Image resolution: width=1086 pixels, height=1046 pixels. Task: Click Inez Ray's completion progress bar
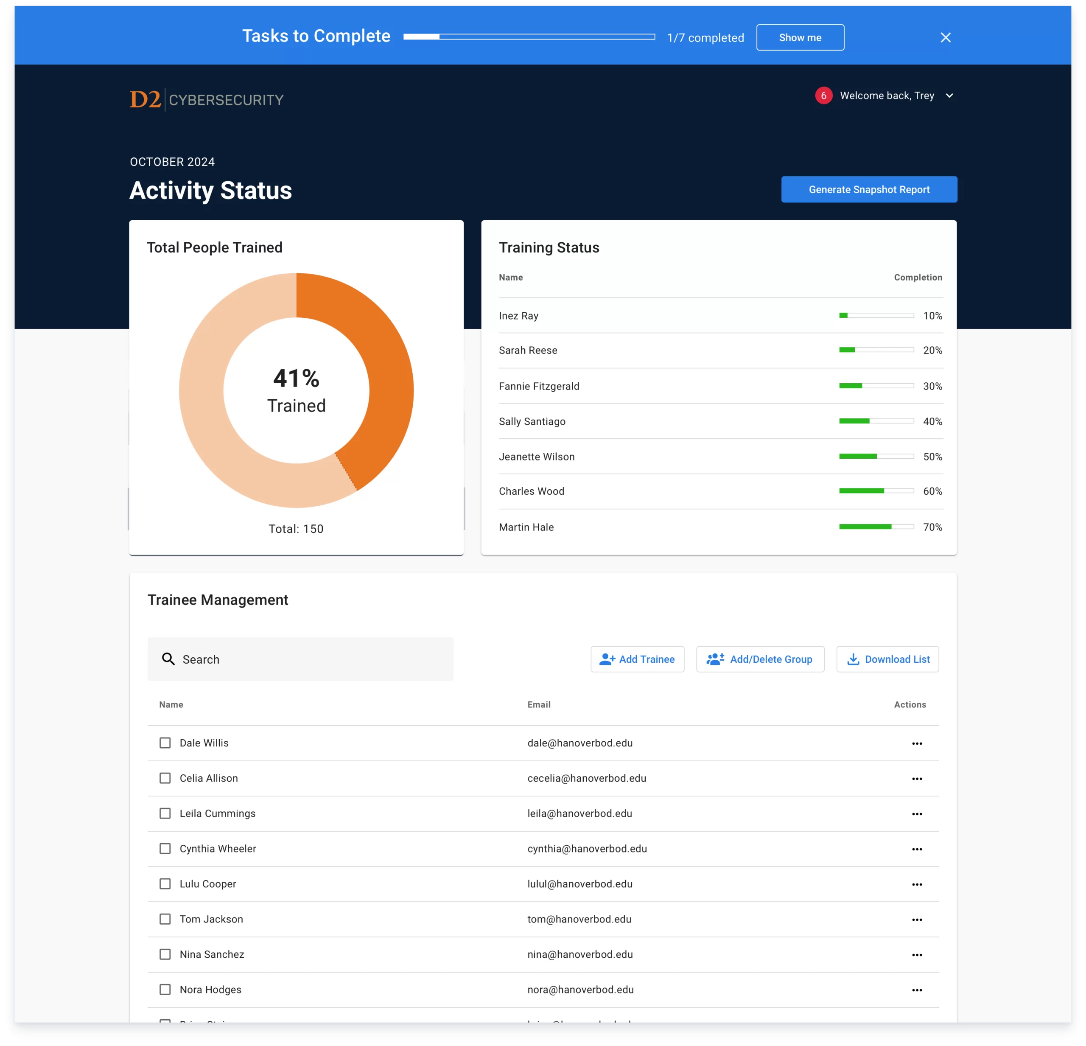(x=876, y=315)
